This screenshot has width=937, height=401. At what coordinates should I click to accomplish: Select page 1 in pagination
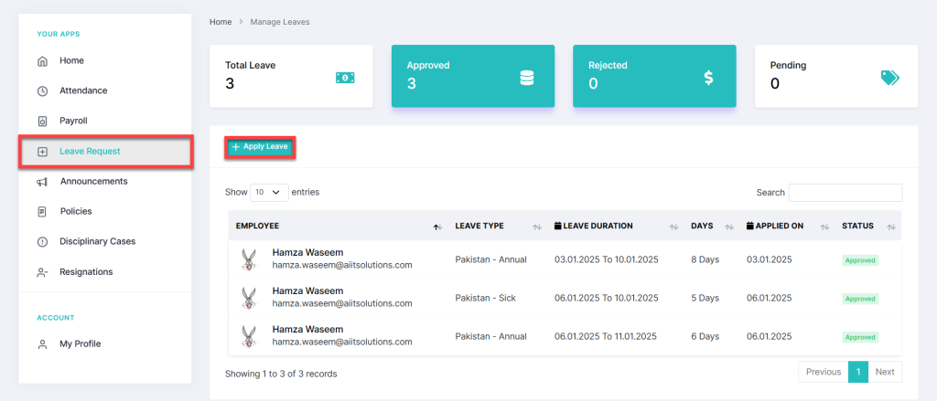(858, 372)
